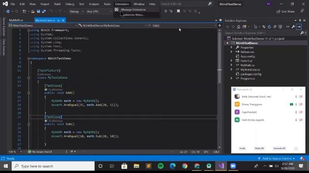The image size is (309, 173).
Task: Switch to the MyMath.cs tab
Action: [x=16, y=20]
